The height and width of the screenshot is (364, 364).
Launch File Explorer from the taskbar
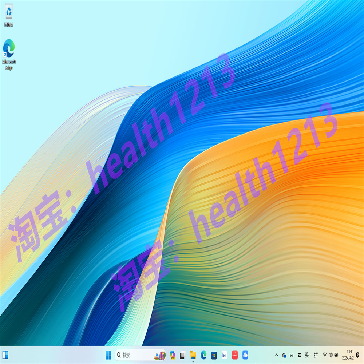(193, 355)
